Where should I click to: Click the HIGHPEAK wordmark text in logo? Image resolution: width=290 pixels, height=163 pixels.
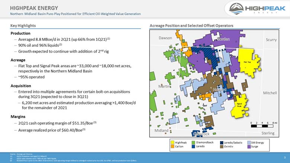click(265, 8)
